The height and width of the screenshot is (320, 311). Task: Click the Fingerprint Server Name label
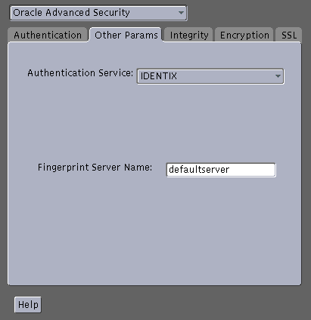tap(95, 168)
